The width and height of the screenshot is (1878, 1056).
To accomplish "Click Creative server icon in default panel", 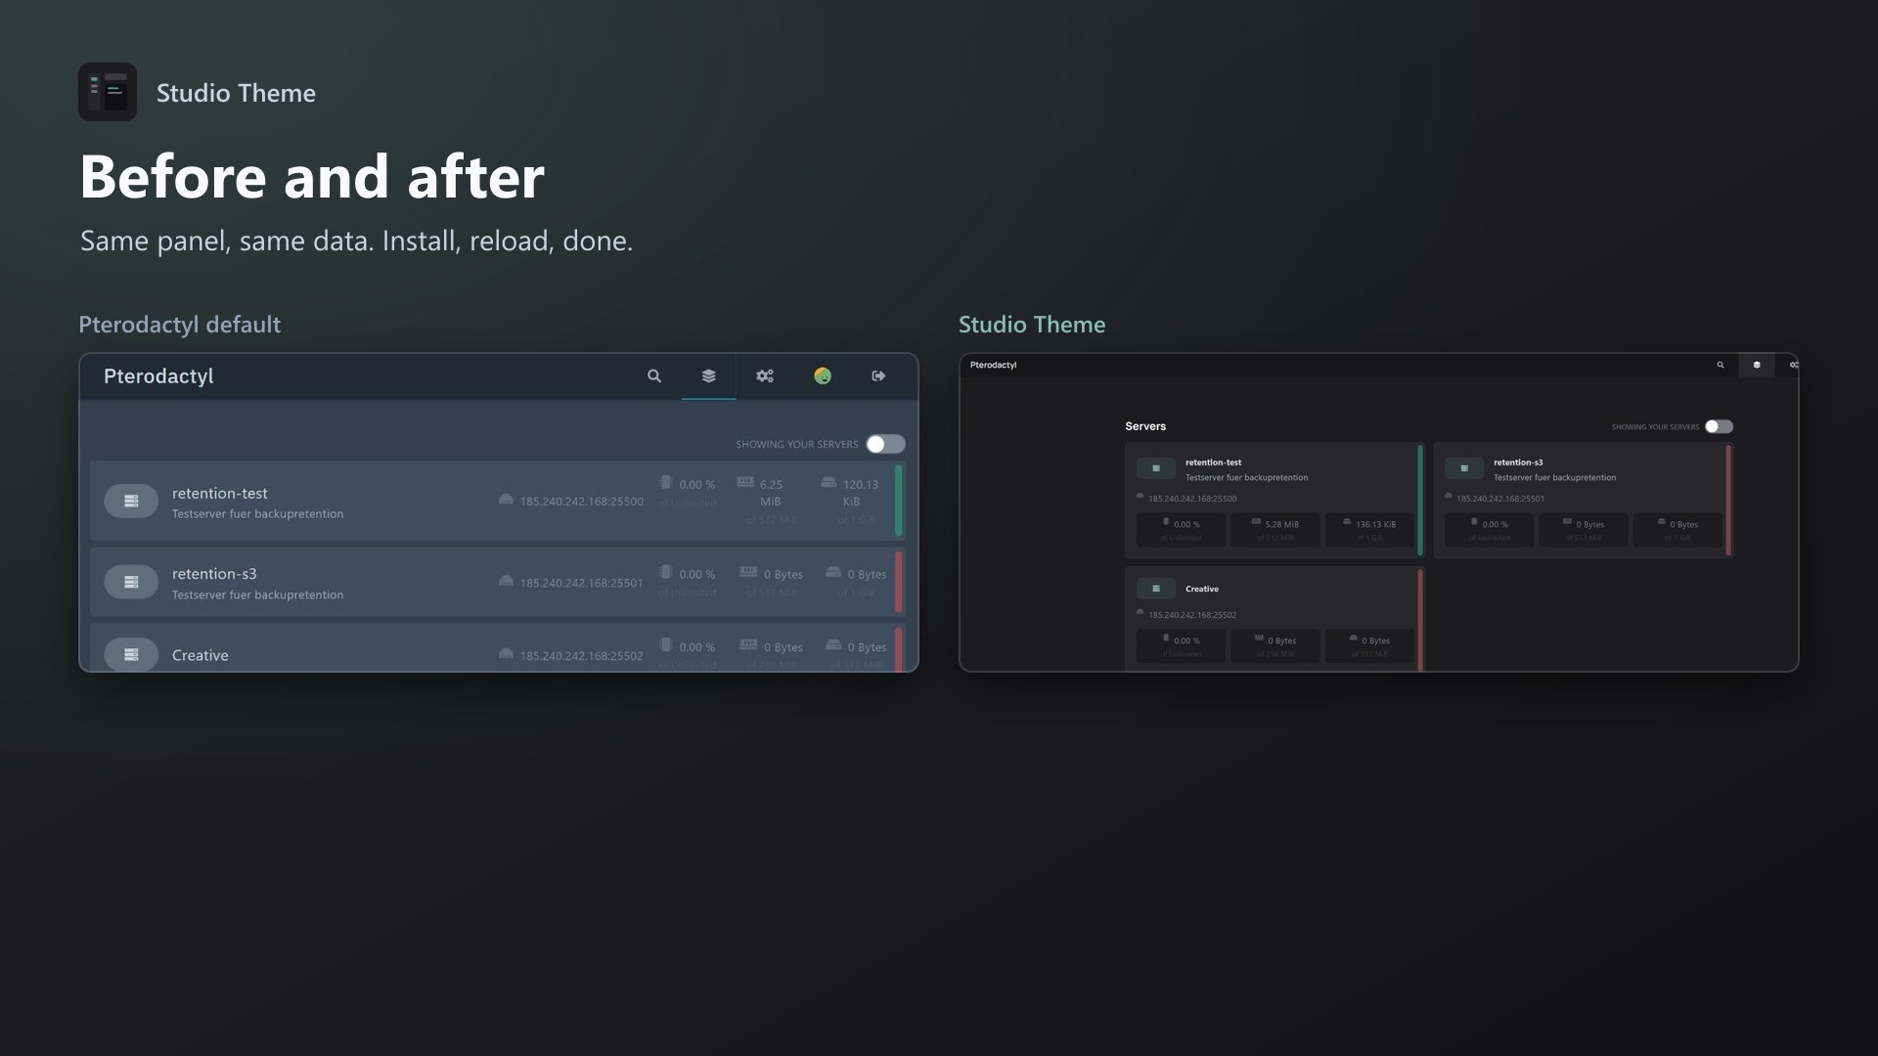I will pos(131,654).
